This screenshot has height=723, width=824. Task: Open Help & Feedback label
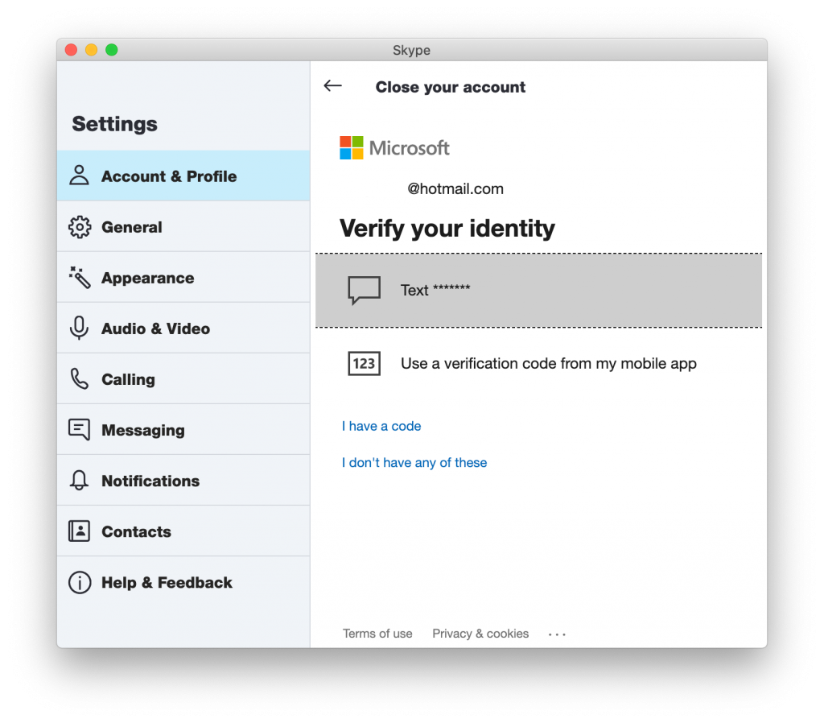coord(167,583)
